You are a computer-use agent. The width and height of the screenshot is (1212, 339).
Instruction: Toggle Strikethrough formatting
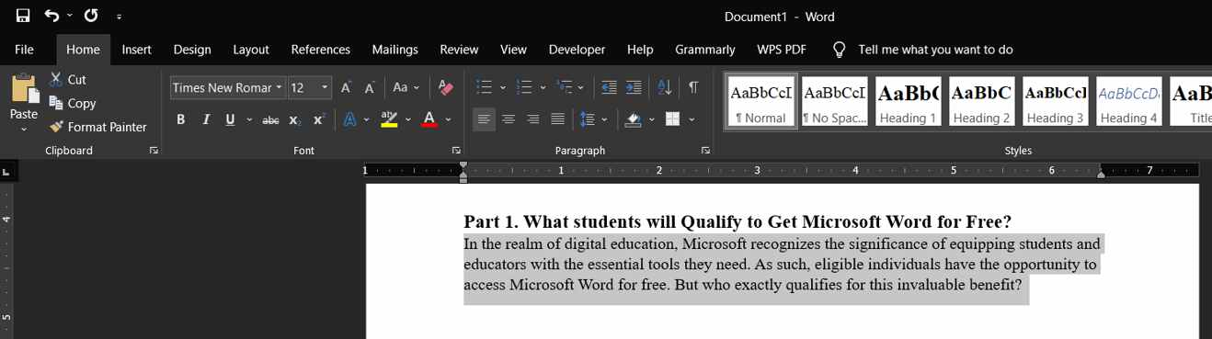(270, 119)
